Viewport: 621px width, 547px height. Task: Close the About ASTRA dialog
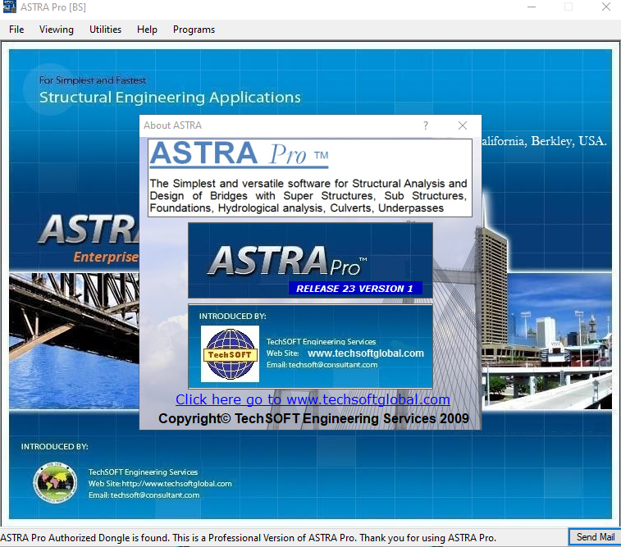tap(463, 125)
